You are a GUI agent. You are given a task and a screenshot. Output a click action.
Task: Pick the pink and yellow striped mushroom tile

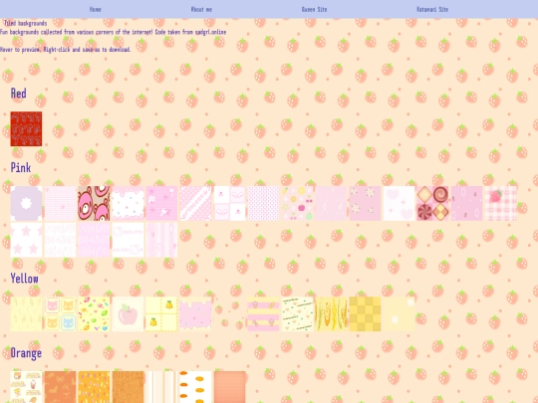pos(263,314)
